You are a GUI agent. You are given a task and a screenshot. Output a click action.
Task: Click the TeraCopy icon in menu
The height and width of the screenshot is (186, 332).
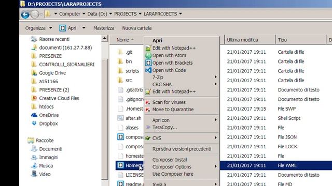coord(148,127)
